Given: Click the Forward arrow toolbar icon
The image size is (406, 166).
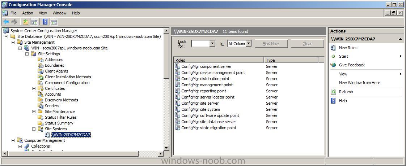Looking at the screenshot, I should pos(14,22).
